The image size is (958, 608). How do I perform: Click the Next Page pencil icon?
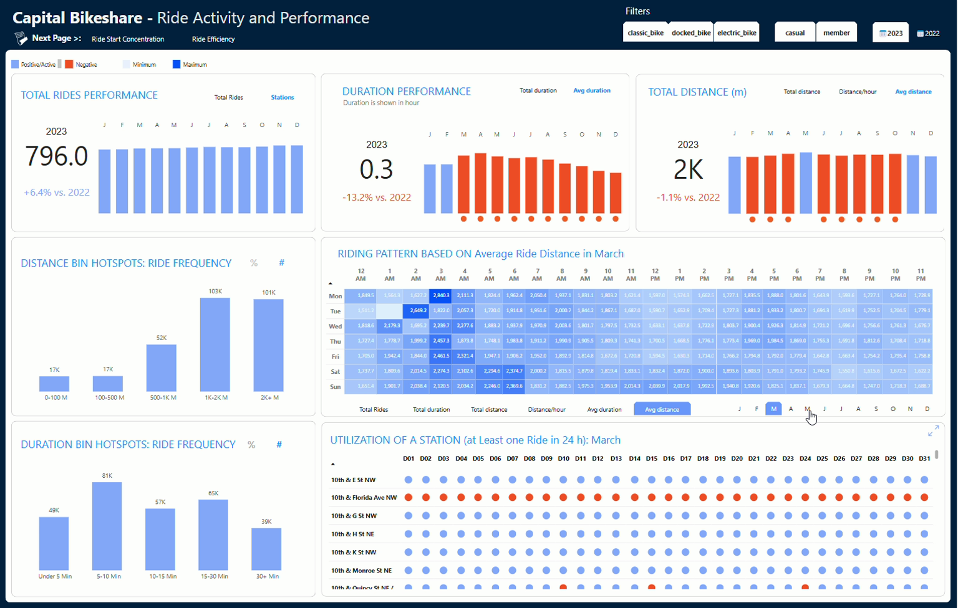pyautogui.click(x=21, y=39)
